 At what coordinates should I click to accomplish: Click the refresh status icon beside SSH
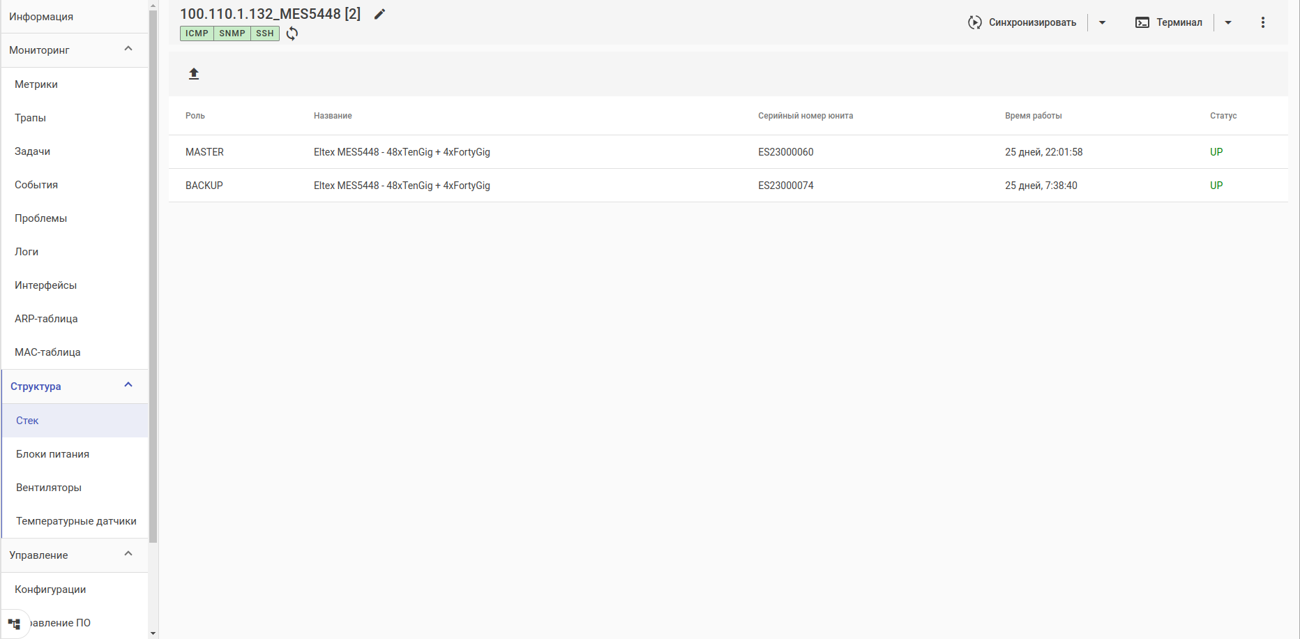292,33
